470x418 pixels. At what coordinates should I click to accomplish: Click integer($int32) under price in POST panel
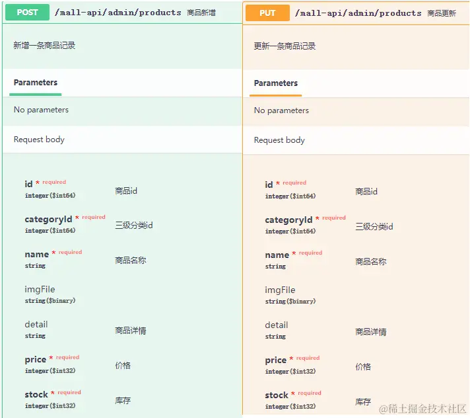pos(50,371)
